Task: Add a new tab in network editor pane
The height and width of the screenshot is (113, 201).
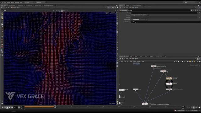Action: pyautogui.click(x=165, y=56)
